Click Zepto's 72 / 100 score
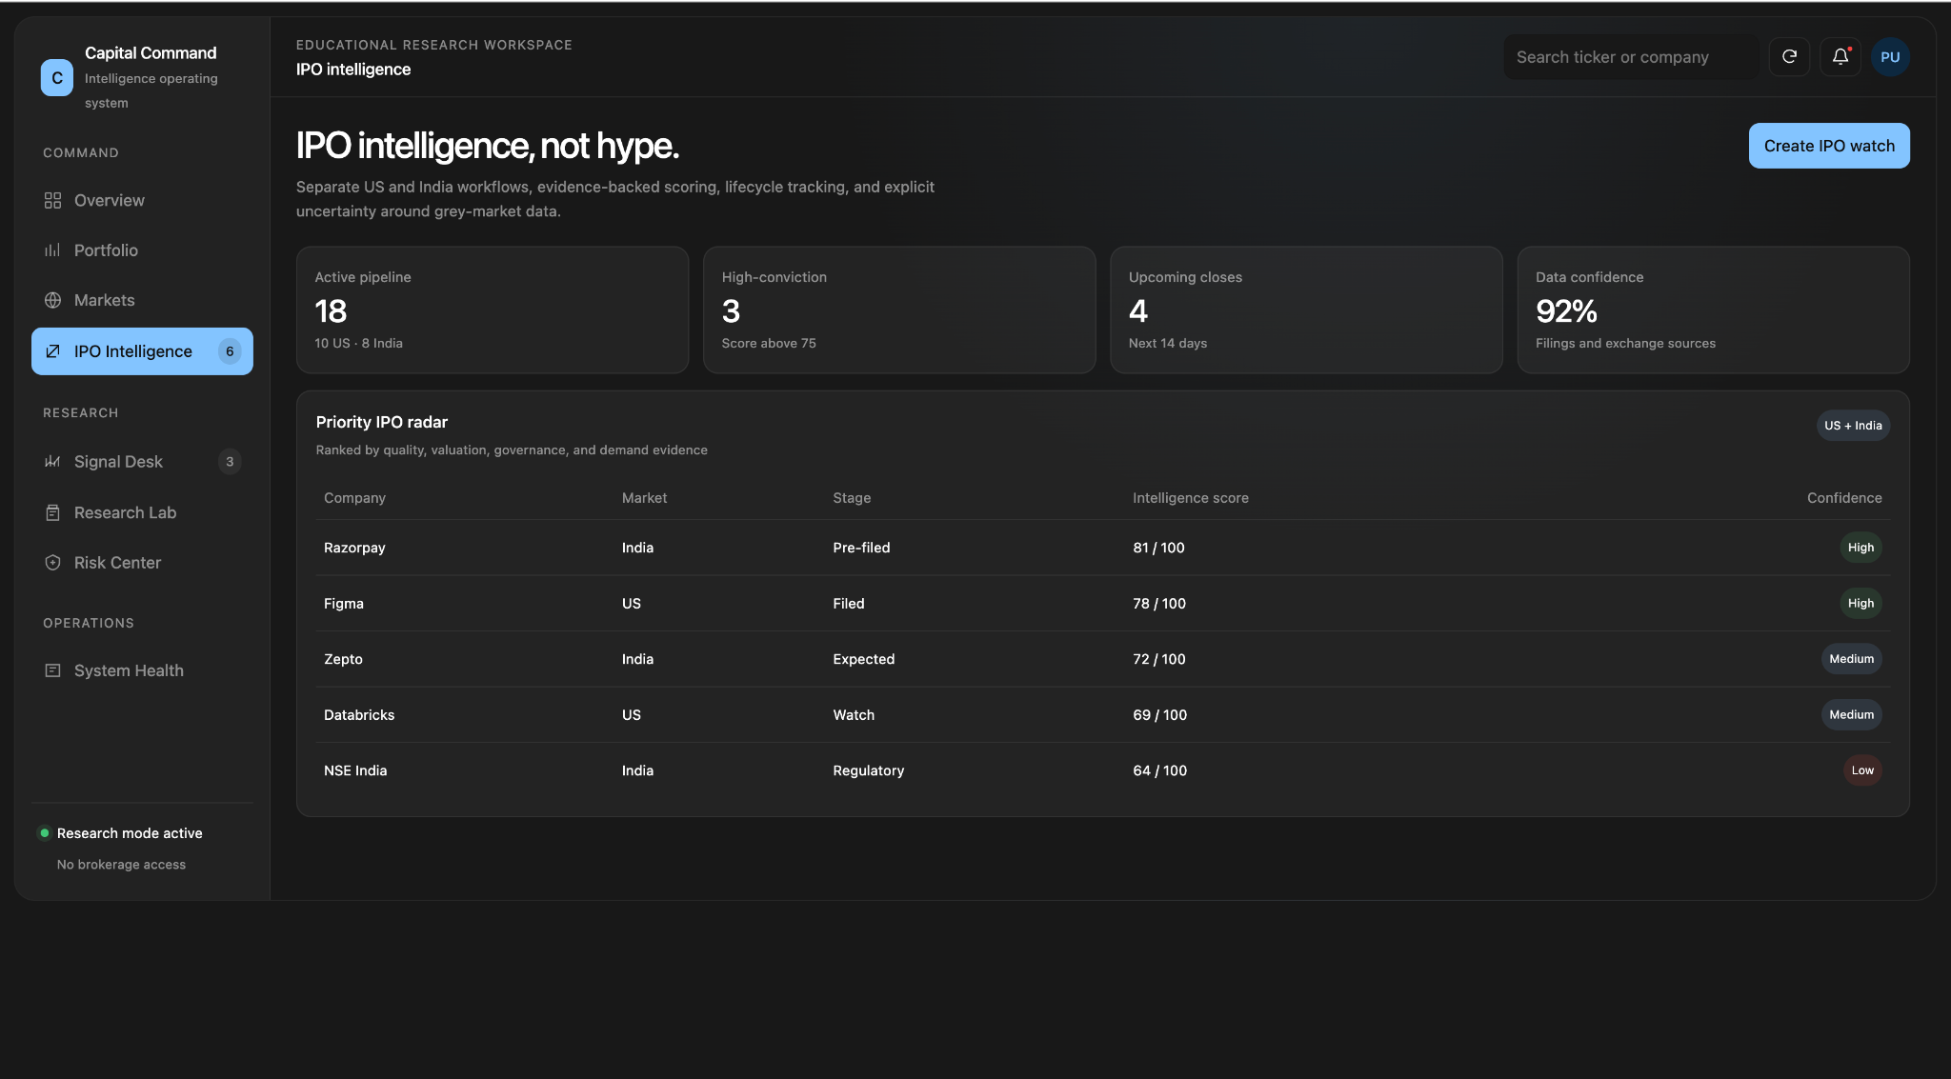1951x1079 pixels. (x=1159, y=659)
